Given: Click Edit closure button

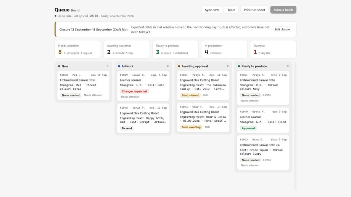Looking at the screenshot, I should pos(282,29).
